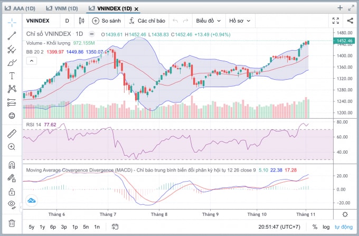Image resolution: width=359 pixels, height=236 pixels.
Task: Toggle magnet mode
Action: [12, 165]
